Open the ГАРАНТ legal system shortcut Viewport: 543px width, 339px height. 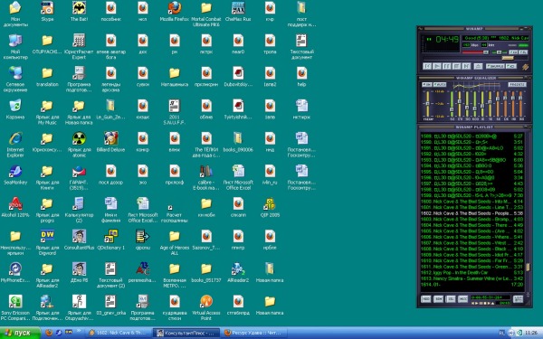(x=79, y=177)
